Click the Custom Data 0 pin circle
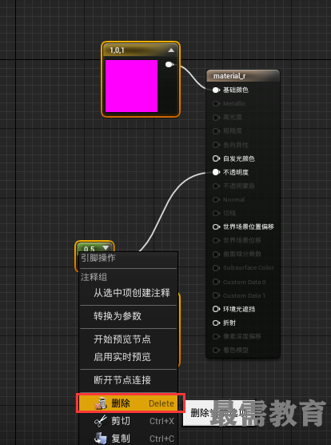This screenshot has width=331, height=445. coord(216,282)
